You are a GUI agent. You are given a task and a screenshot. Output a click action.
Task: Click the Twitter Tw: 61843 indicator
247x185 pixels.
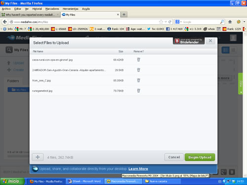(156, 29)
